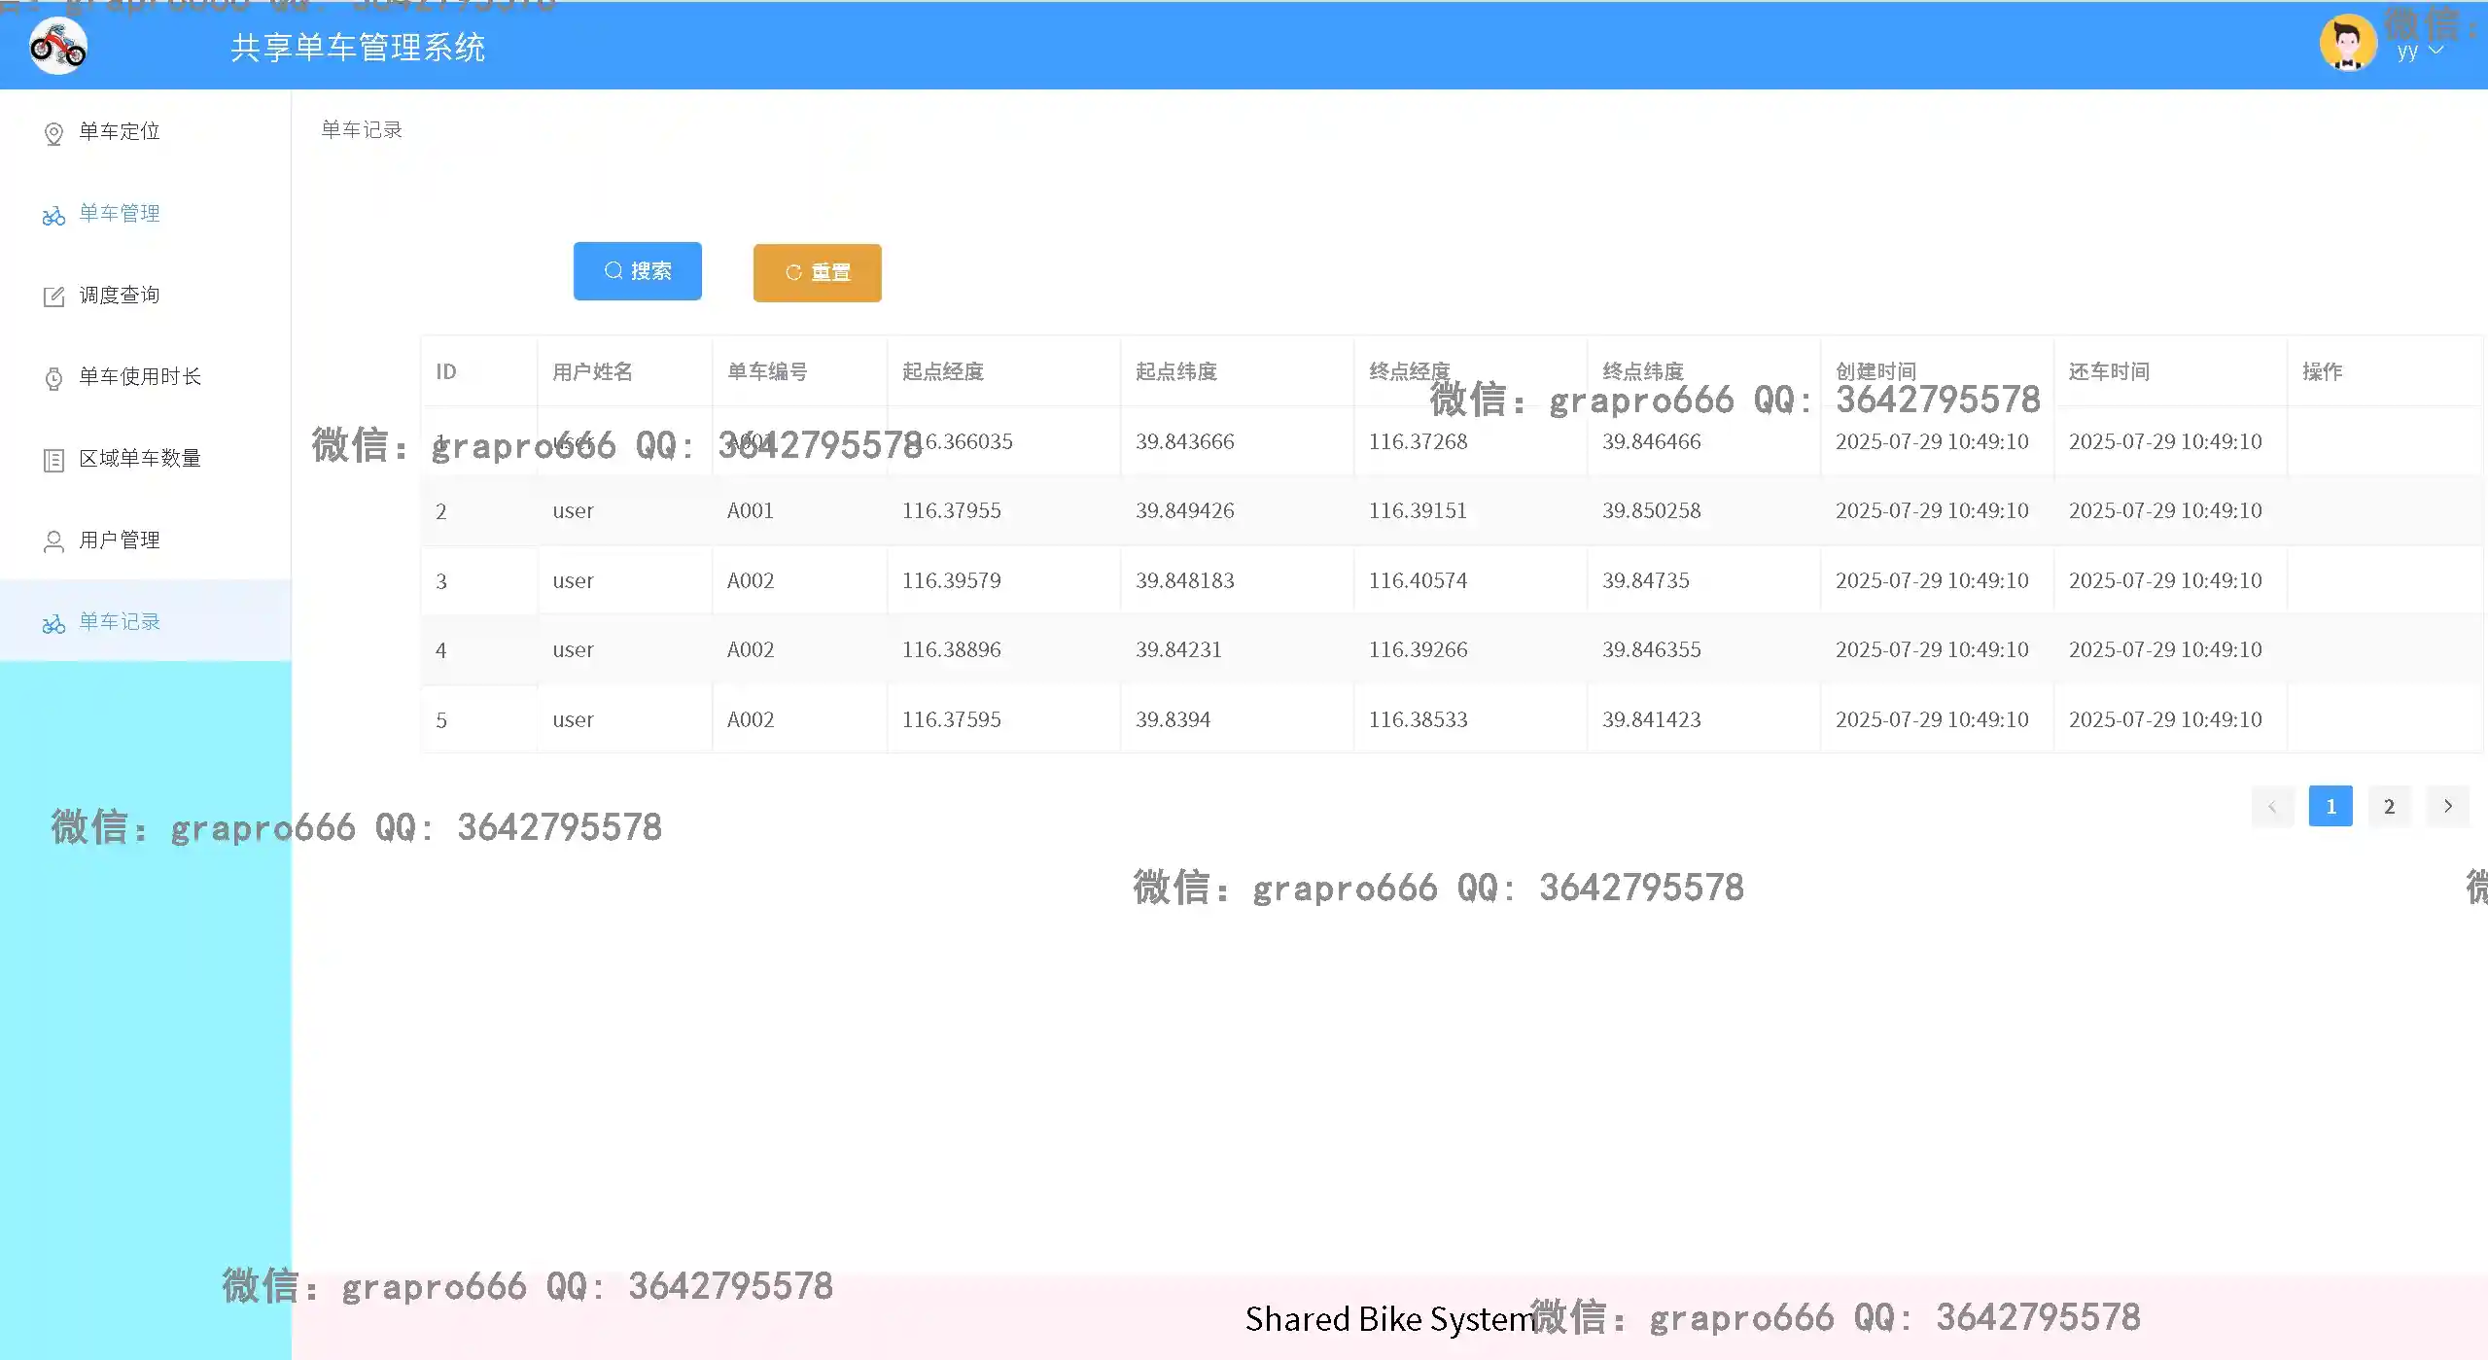Viewport: 2488px width, 1360px height.
Task: Select current page 1 in pagination
Action: point(2330,806)
